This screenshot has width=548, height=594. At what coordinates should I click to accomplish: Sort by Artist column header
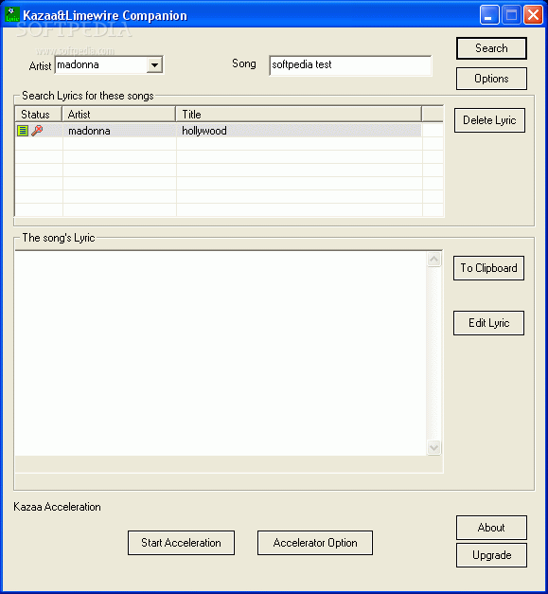click(119, 114)
